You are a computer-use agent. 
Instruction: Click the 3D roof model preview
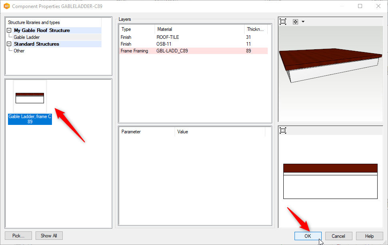point(330,66)
